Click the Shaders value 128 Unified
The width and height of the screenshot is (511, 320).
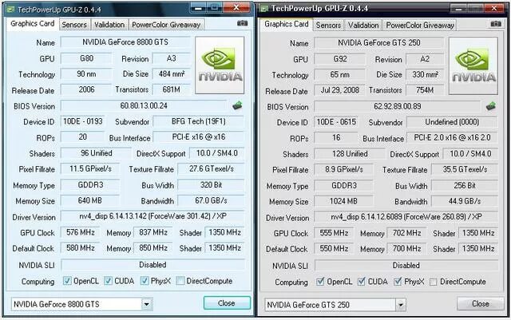350,154
